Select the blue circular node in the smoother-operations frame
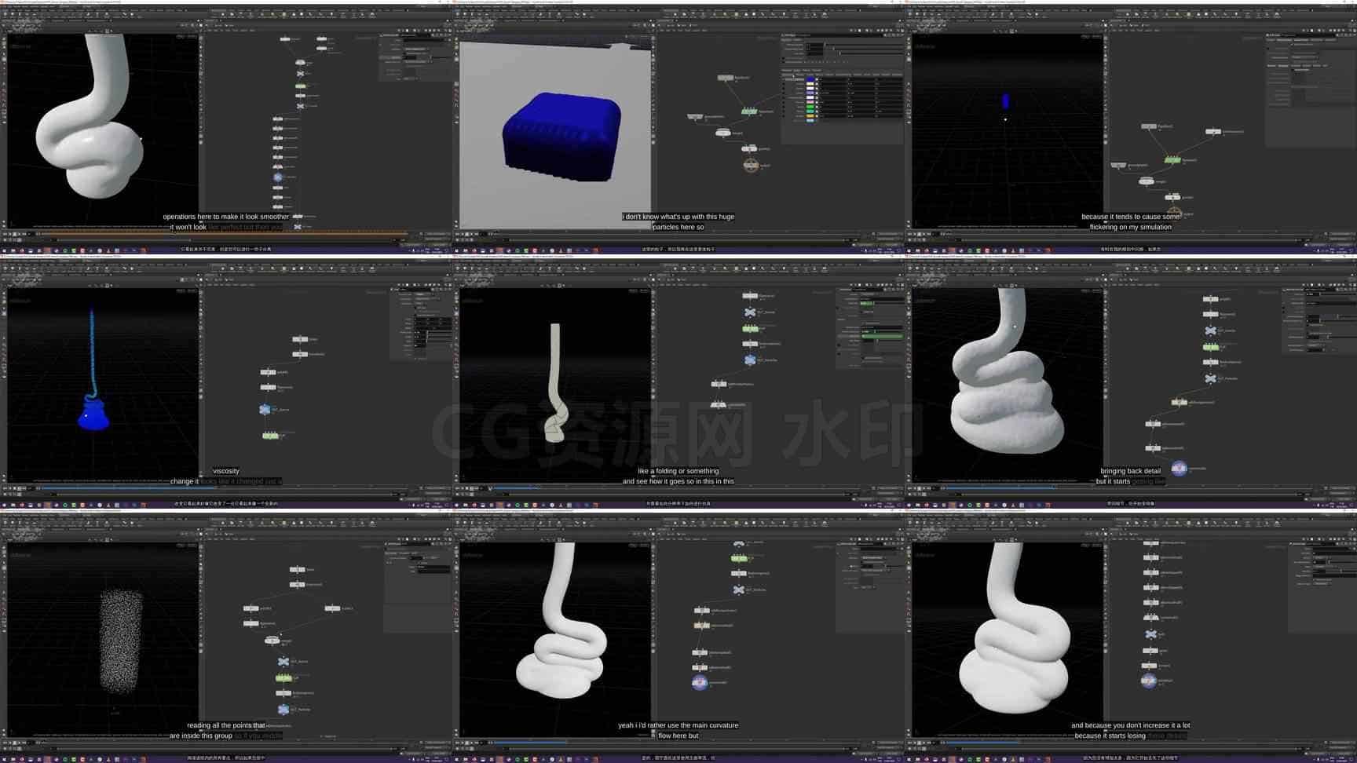The height and width of the screenshot is (763, 1357). 278,177
